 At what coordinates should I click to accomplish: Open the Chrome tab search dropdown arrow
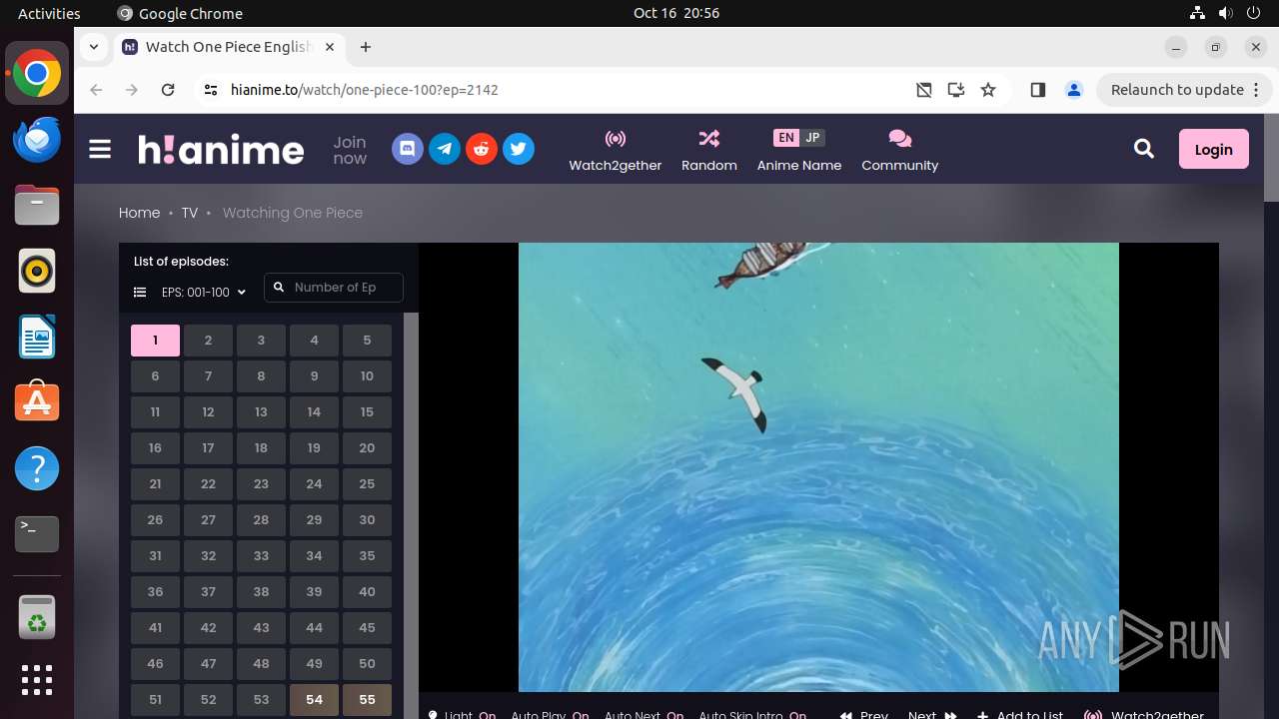point(93,47)
